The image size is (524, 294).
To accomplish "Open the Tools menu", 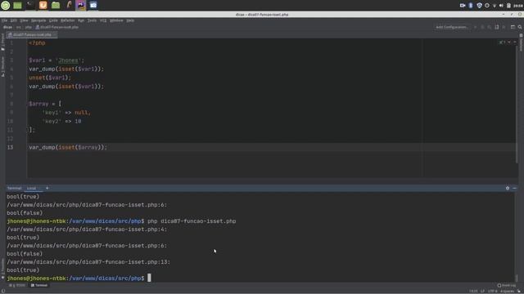I will pyautogui.click(x=92, y=20).
